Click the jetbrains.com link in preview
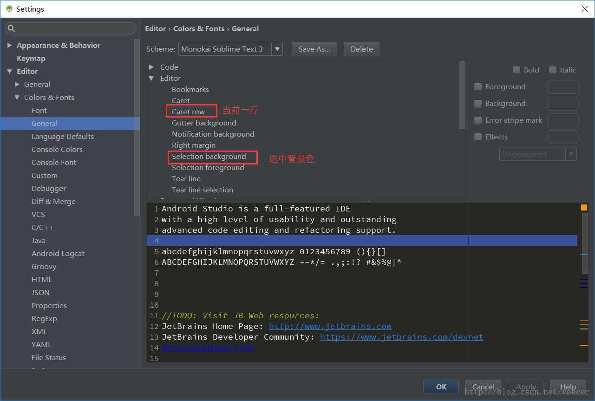 pos(330,326)
